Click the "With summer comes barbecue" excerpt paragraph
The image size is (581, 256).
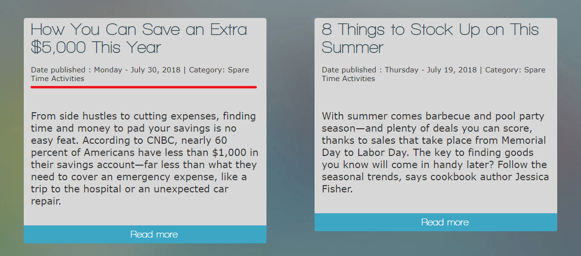(x=435, y=153)
